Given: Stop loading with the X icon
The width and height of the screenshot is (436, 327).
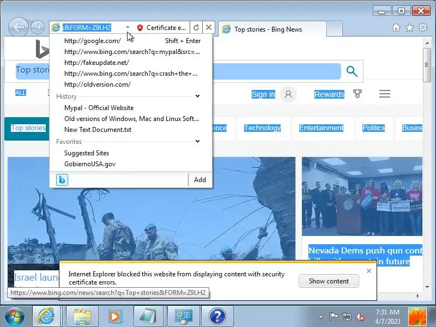Looking at the screenshot, I should [209, 28].
